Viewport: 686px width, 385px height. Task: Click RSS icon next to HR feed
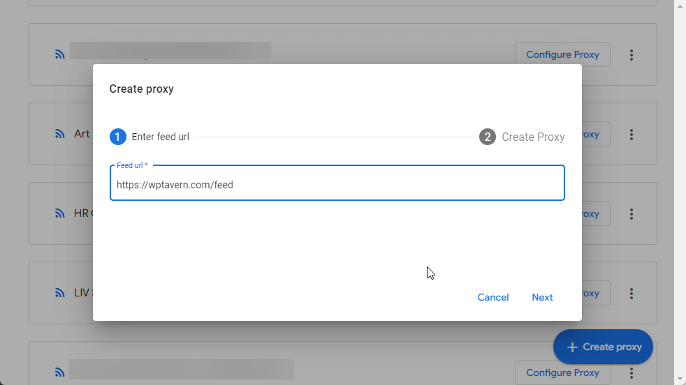(60, 213)
